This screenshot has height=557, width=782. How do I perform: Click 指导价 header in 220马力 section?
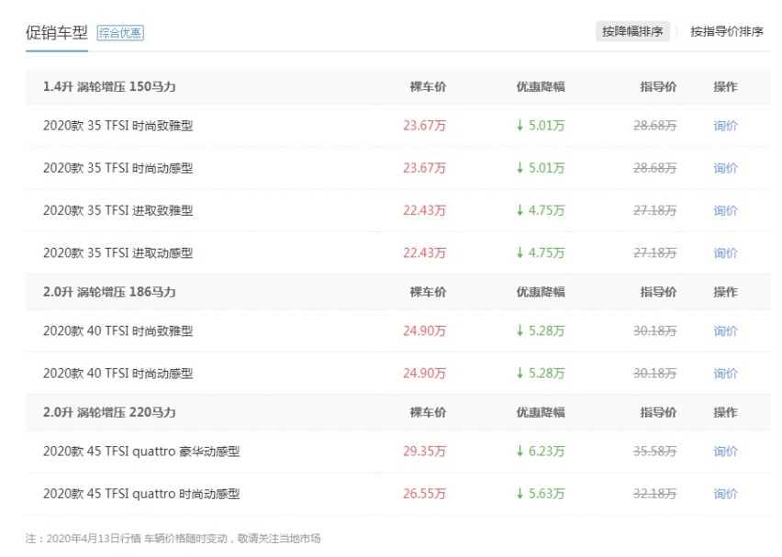658,412
